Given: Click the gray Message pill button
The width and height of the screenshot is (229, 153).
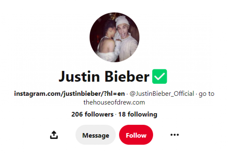Looking at the screenshot, I should [x=96, y=135].
